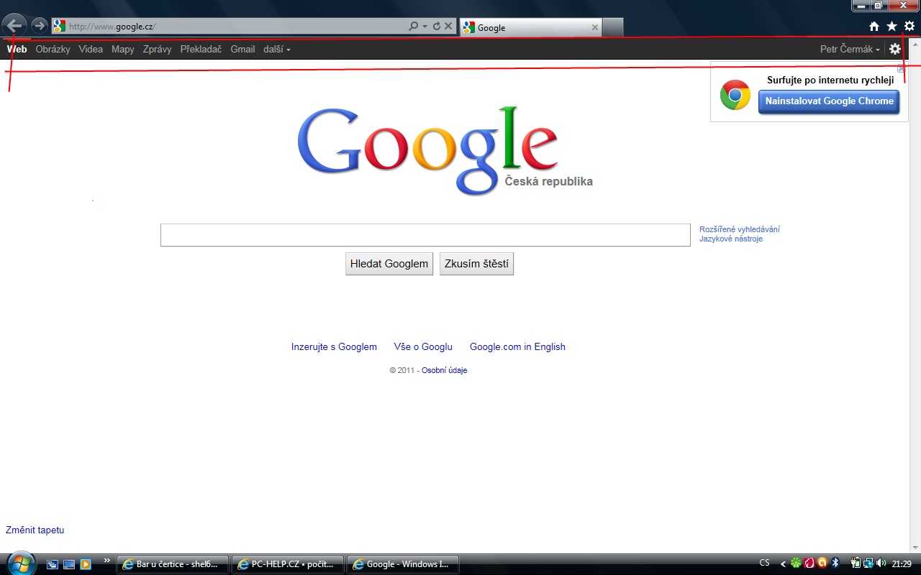Click the Google Česká republika logo

[x=445, y=151]
